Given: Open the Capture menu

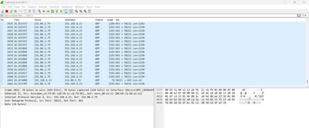Looking at the screenshot, I should pyautogui.click(x=32, y=7).
